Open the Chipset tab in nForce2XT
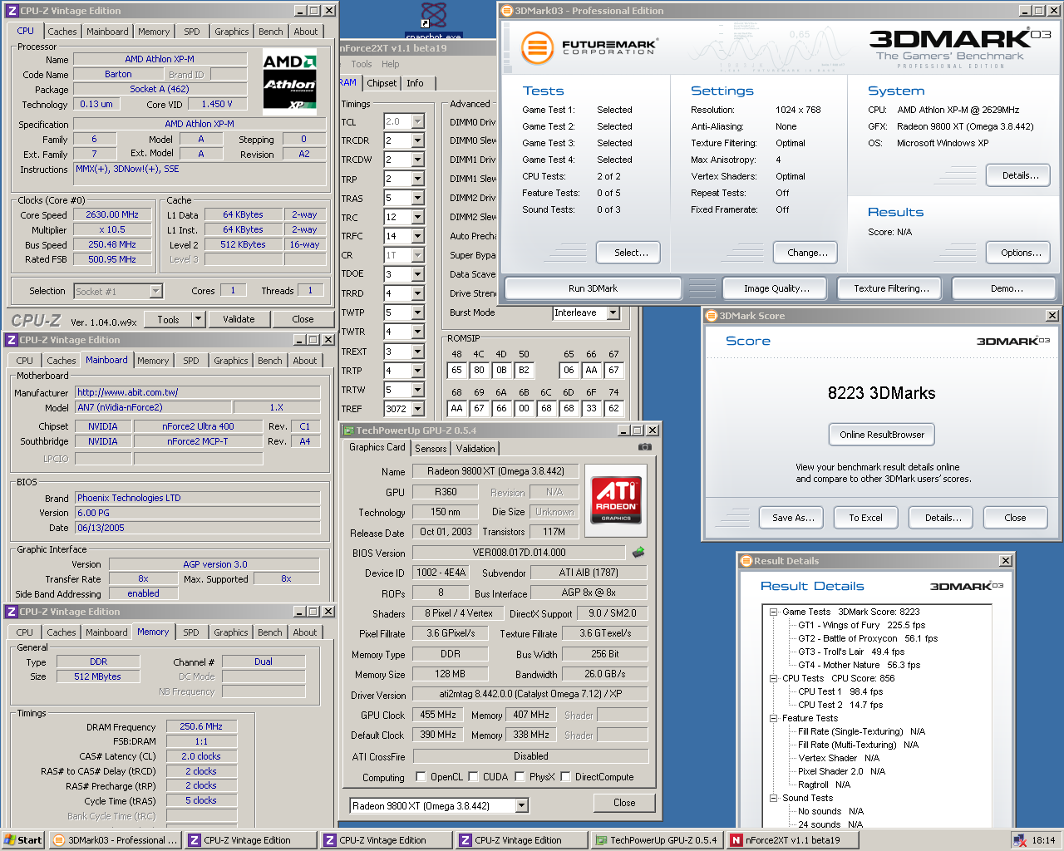This screenshot has width=1064, height=851. pyautogui.click(x=382, y=83)
